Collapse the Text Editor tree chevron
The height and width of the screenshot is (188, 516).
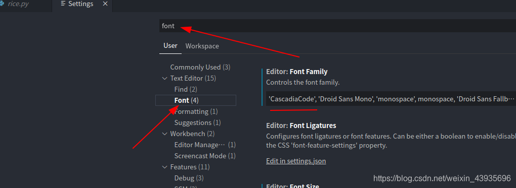pyautogui.click(x=164, y=79)
